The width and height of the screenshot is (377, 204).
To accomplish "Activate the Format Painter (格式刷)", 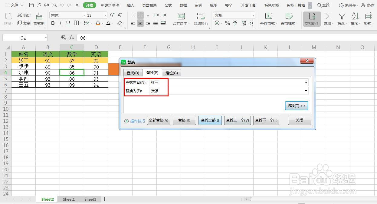I will 39,19.
